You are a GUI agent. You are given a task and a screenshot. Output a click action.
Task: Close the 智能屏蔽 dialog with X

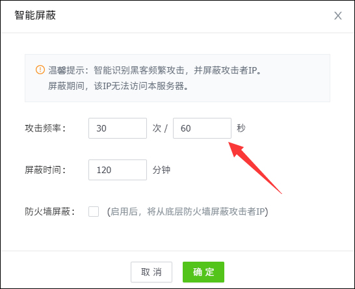click(x=338, y=16)
